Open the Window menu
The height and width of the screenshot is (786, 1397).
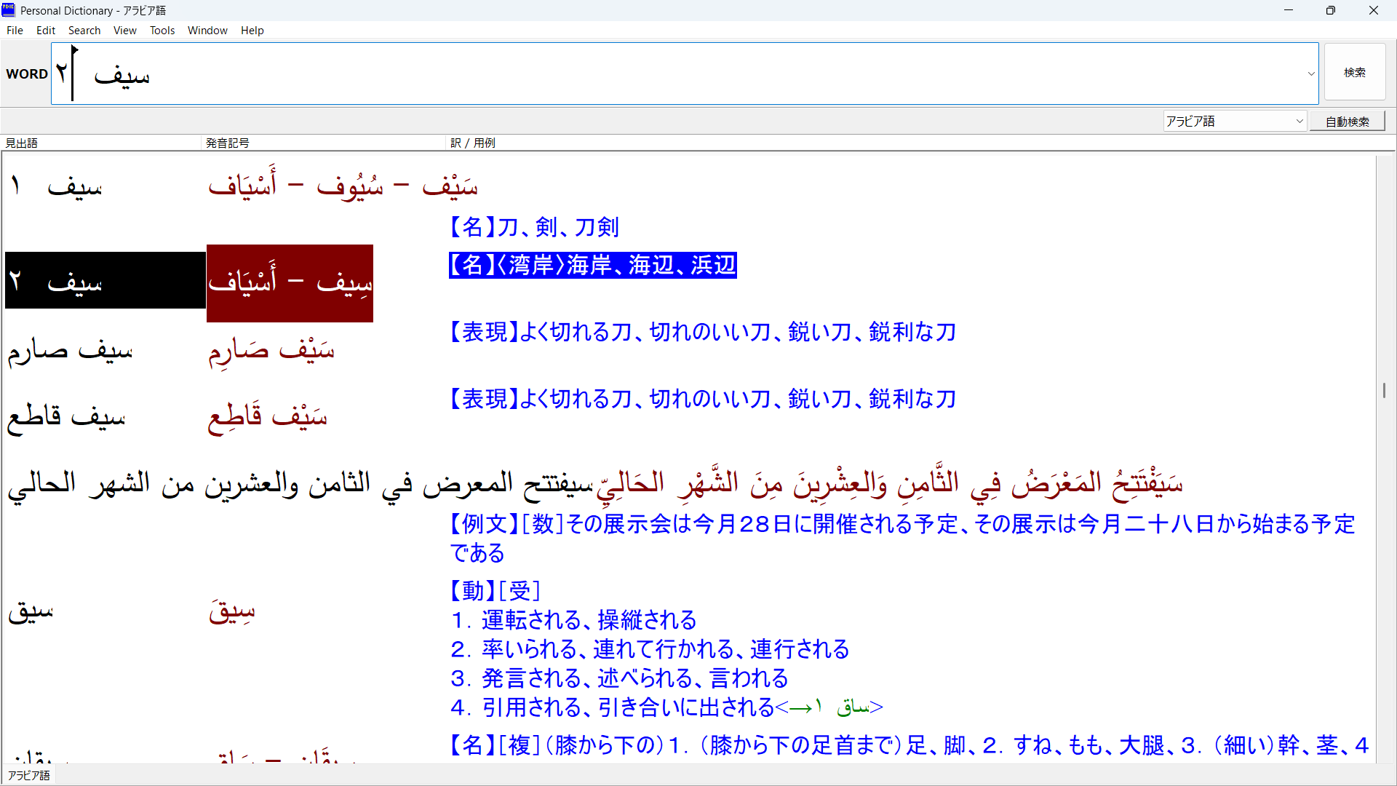pyautogui.click(x=207, y=31)
